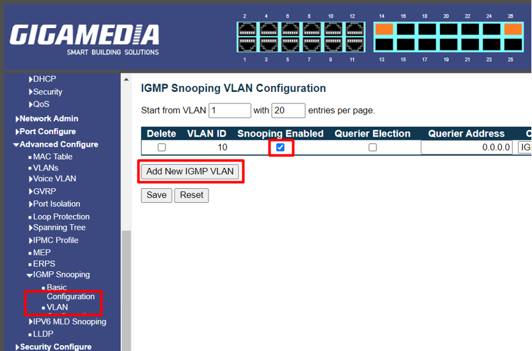The height and width of the screenshot is (351, 532).
Task: Click port 8 icon on switch panel
Action: tap(311, 29)
